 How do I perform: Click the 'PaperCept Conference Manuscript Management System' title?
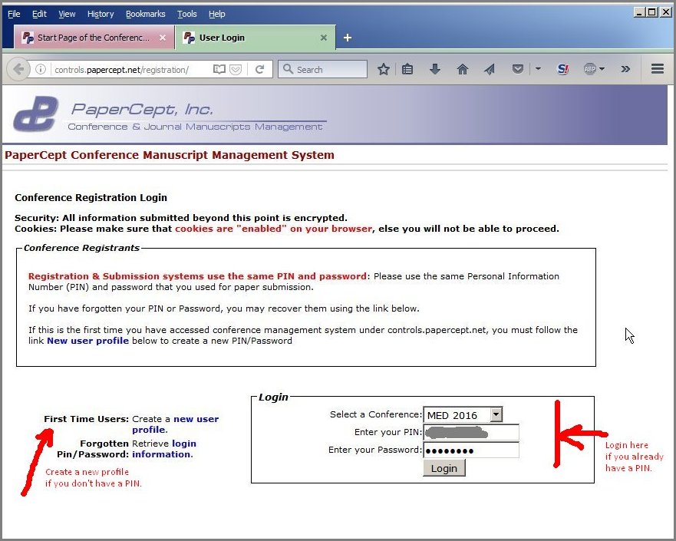click(170, 155)
